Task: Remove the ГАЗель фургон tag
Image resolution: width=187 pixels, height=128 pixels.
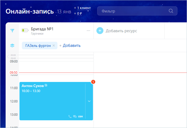Action: point(54,46)
